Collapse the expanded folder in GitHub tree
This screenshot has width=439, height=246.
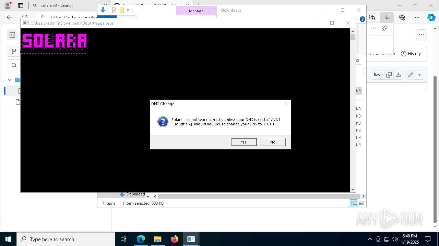(x=10, y=80)
